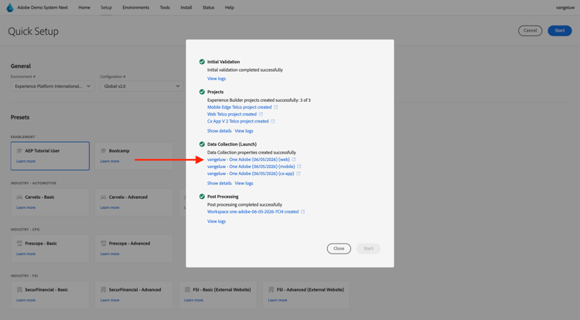The width and height of the screenshot is (580, 320).
Task: Open Cx App V 2 Telco project link
Action: tap(238, 121)
